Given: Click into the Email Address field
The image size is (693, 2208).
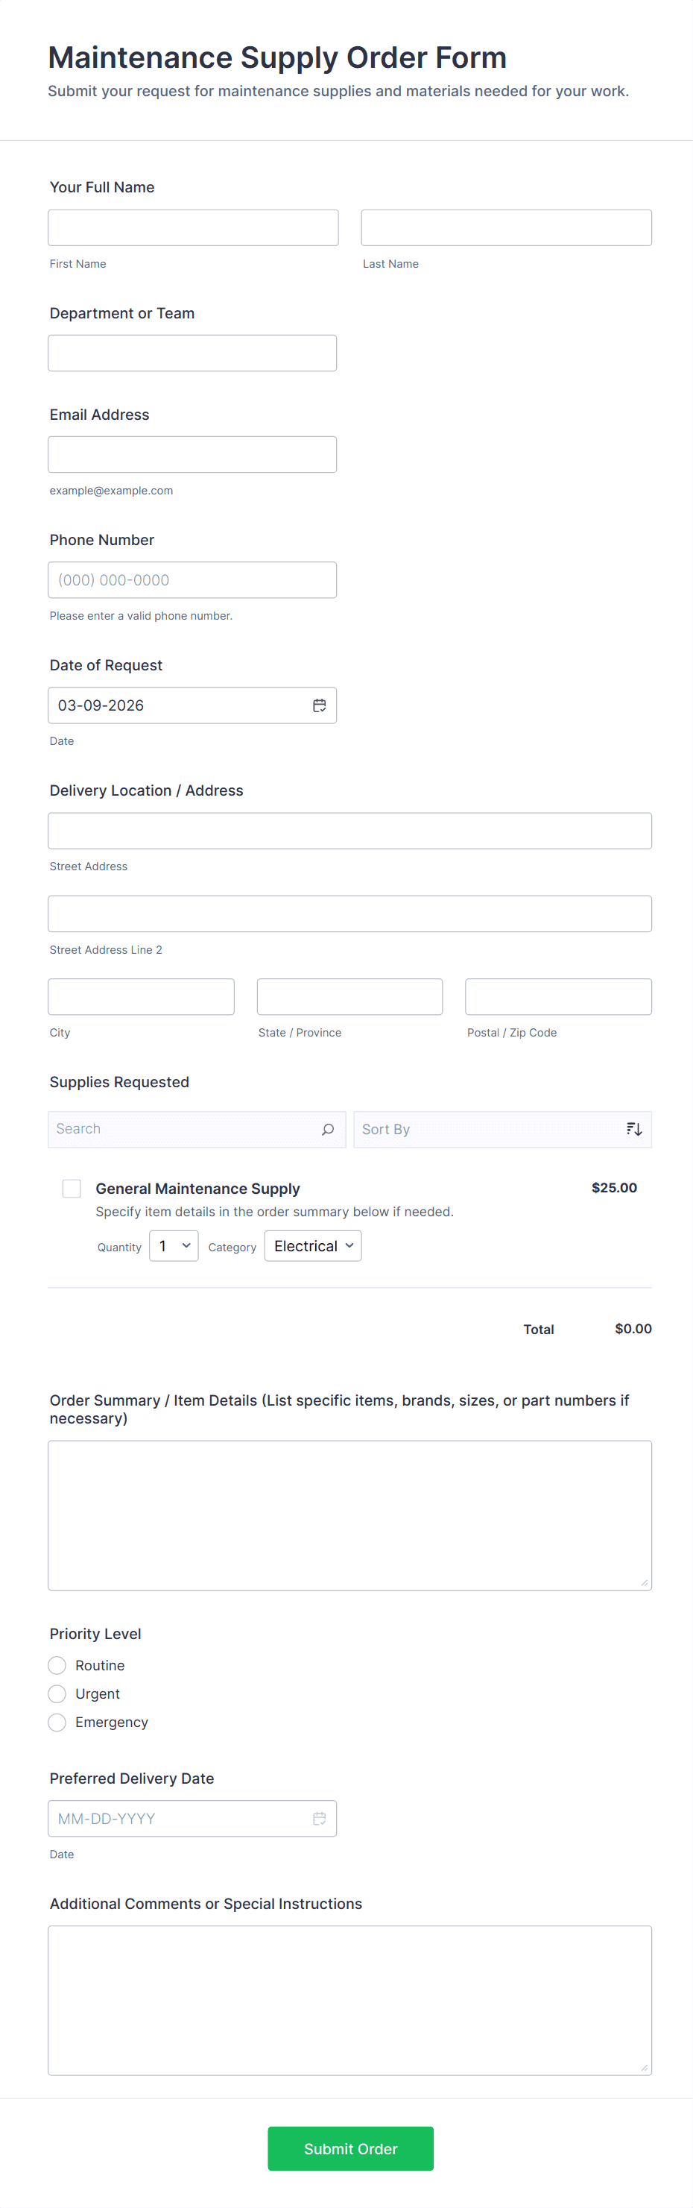Looking at the screenshot, I should [192, 454].
